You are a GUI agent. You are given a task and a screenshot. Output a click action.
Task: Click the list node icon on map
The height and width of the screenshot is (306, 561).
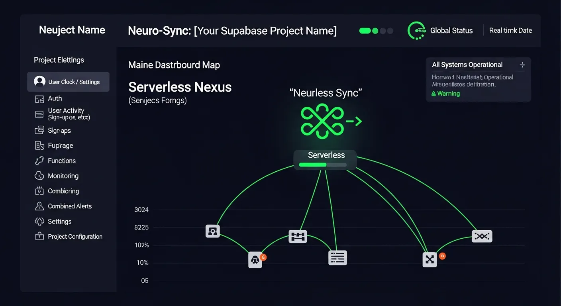[x=337, y=258]
